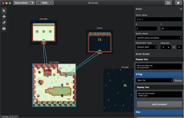Set actor direction to down
Image resolution: width=184 pixels, height=118 pixels.
pos(174,47)
